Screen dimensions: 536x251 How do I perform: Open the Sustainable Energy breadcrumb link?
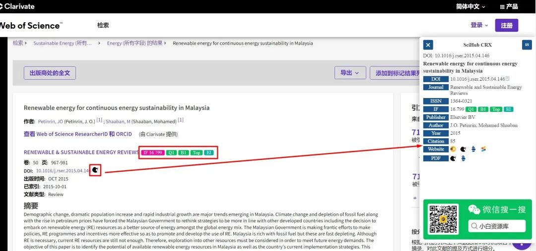[x=63, y=43]
